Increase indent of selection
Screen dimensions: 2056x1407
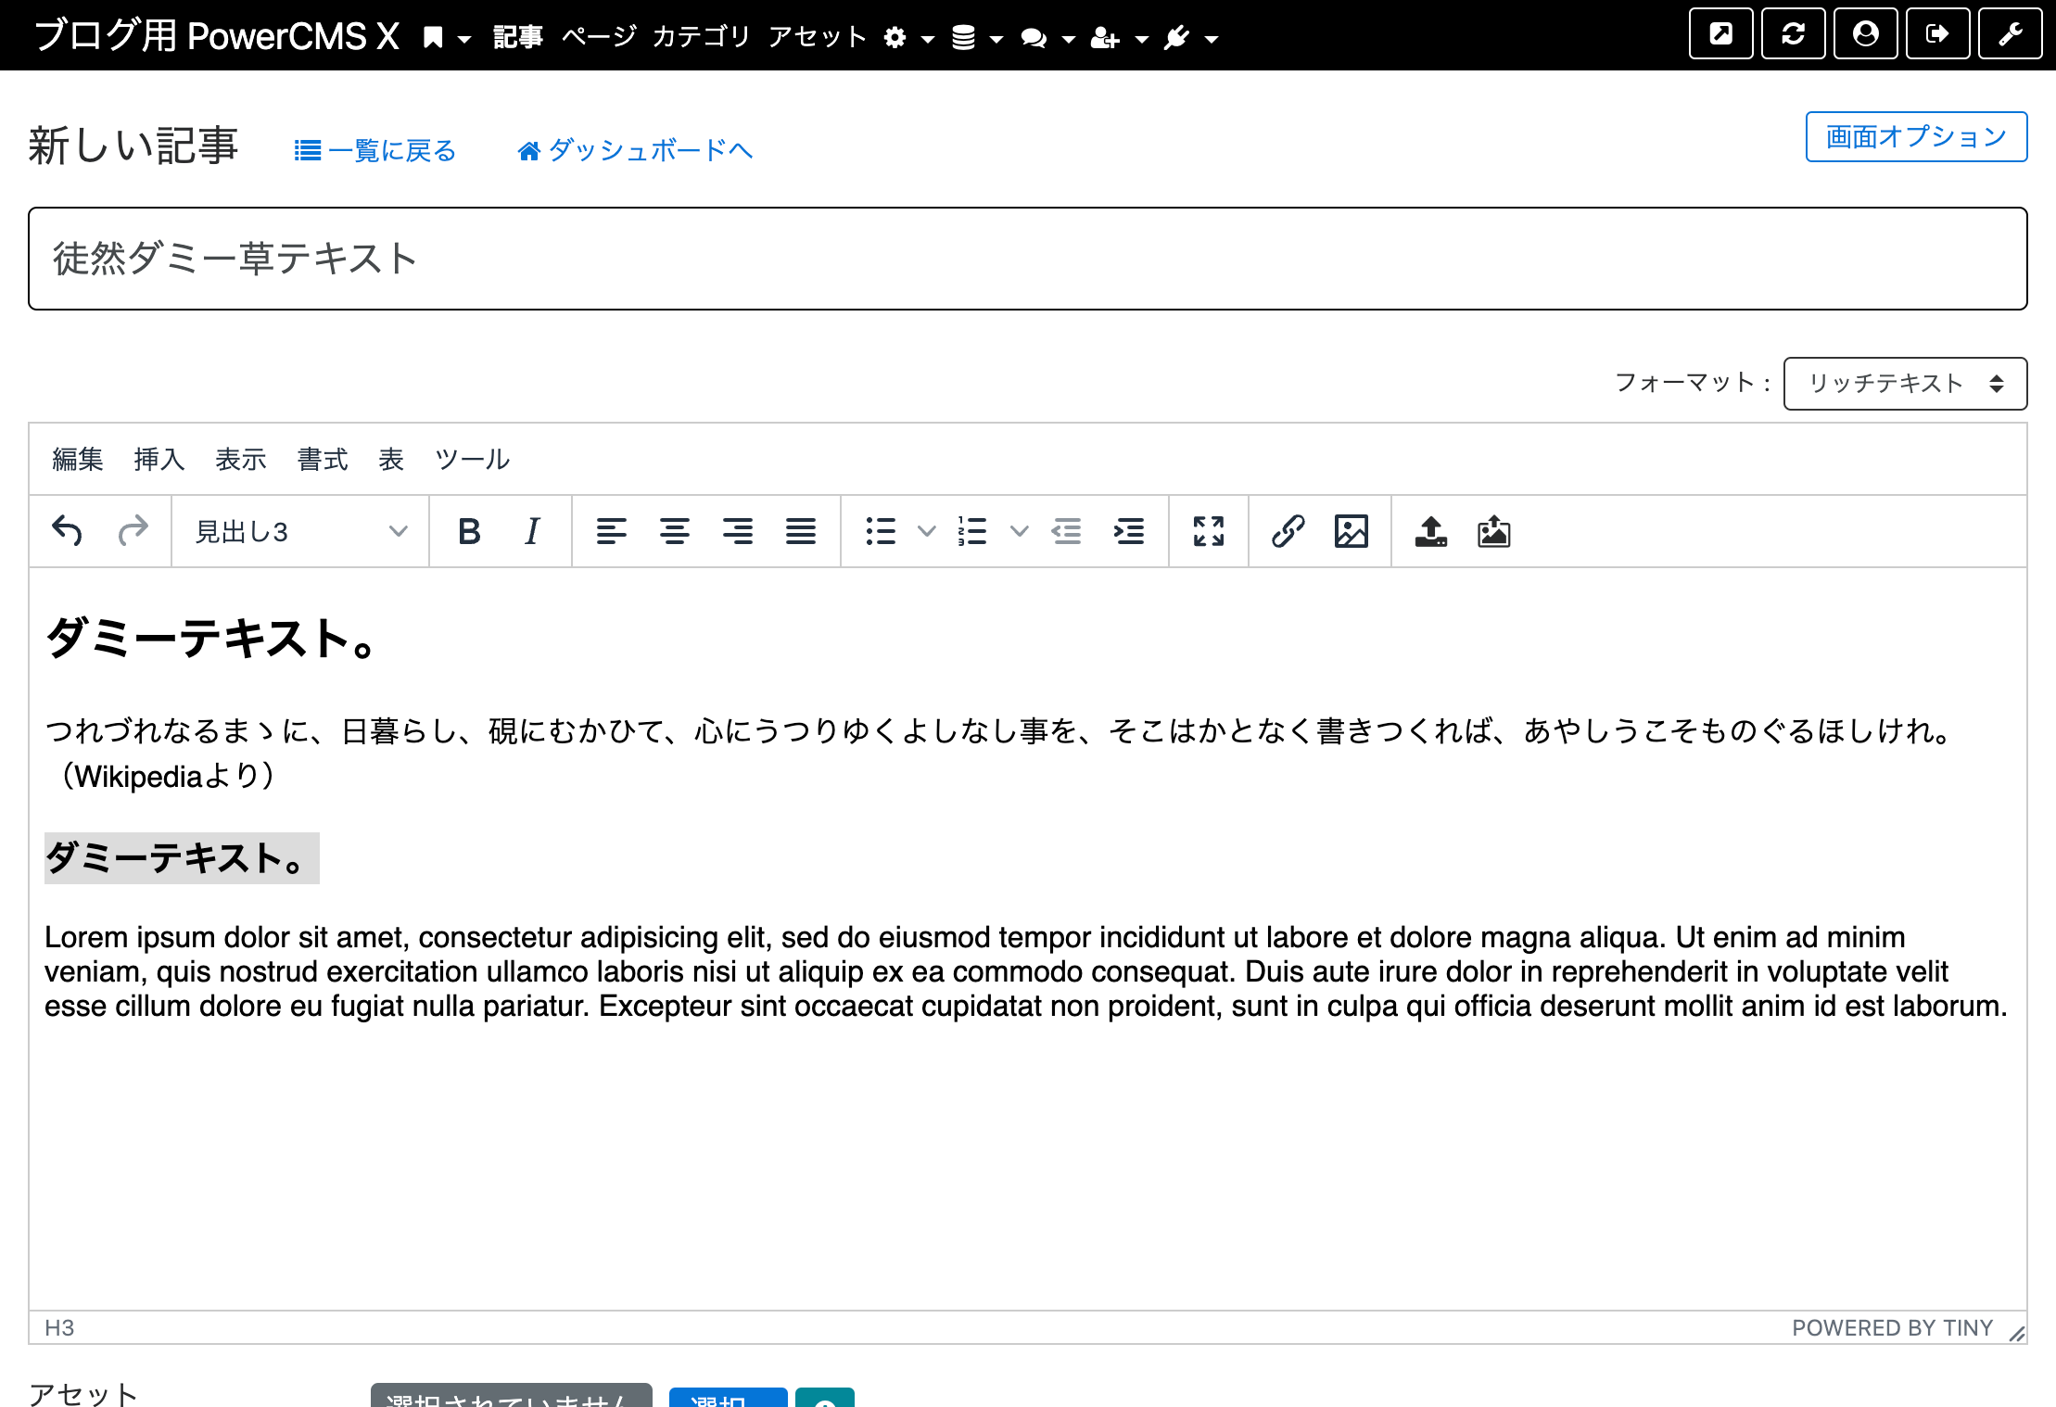point(1129,531)
